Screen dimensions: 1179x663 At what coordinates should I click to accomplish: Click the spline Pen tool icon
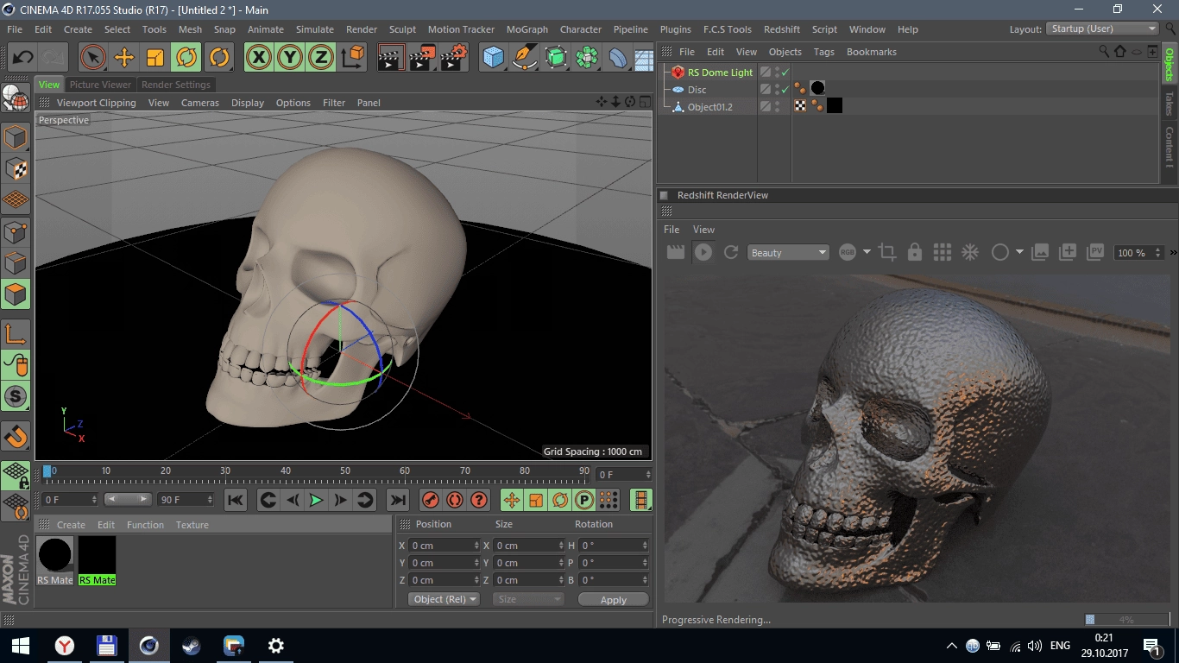coord(525,58)
